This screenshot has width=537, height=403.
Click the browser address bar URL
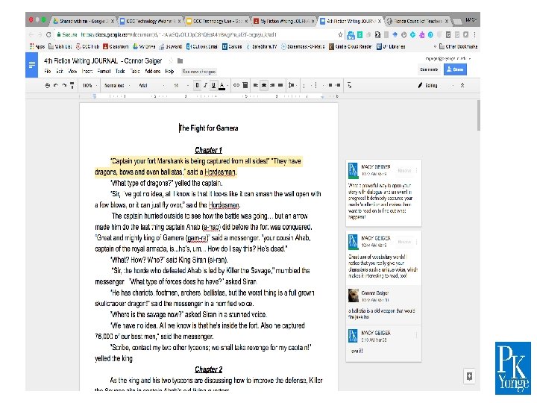[178, 34]
